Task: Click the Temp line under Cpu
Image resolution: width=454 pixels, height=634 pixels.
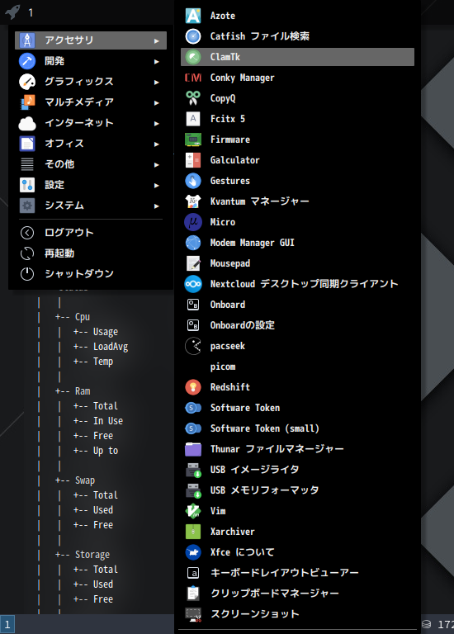Action: point(103,362)
